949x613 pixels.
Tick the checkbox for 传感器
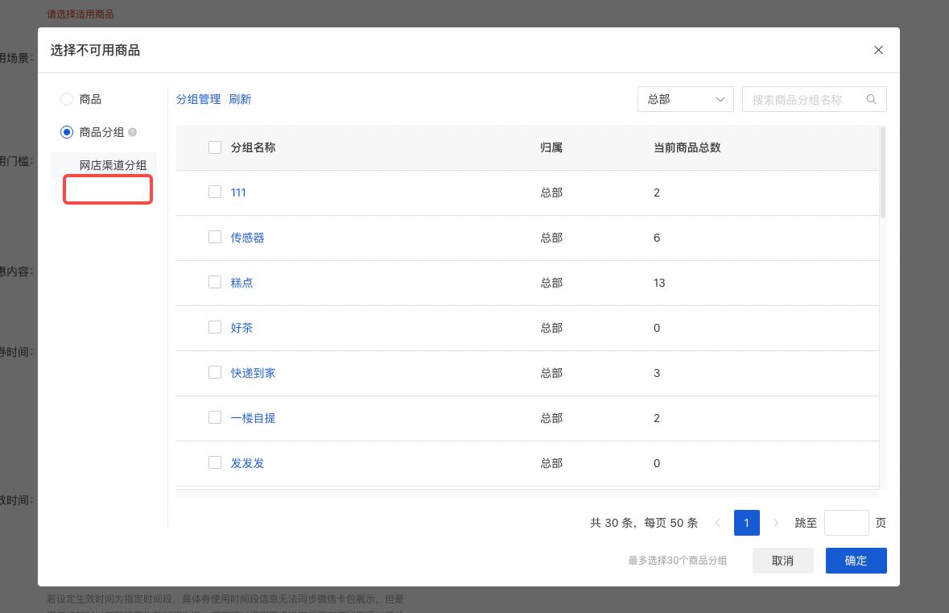(215, 238)
